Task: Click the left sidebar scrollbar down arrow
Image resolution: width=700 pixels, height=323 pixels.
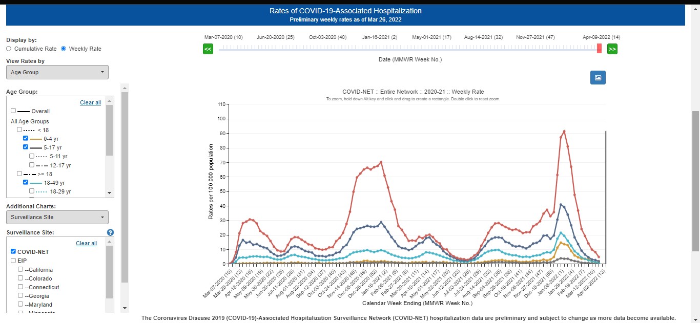Action: point(125,308)
